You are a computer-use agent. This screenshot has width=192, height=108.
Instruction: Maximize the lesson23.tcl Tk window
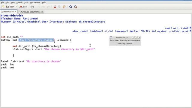[x=136, y=37]
